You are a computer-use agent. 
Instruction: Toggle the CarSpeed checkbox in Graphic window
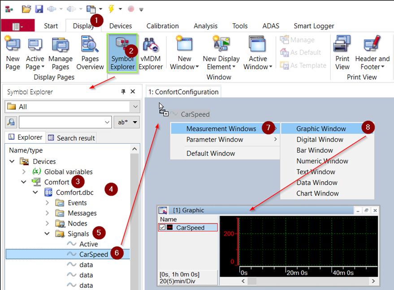click(162, 228)
